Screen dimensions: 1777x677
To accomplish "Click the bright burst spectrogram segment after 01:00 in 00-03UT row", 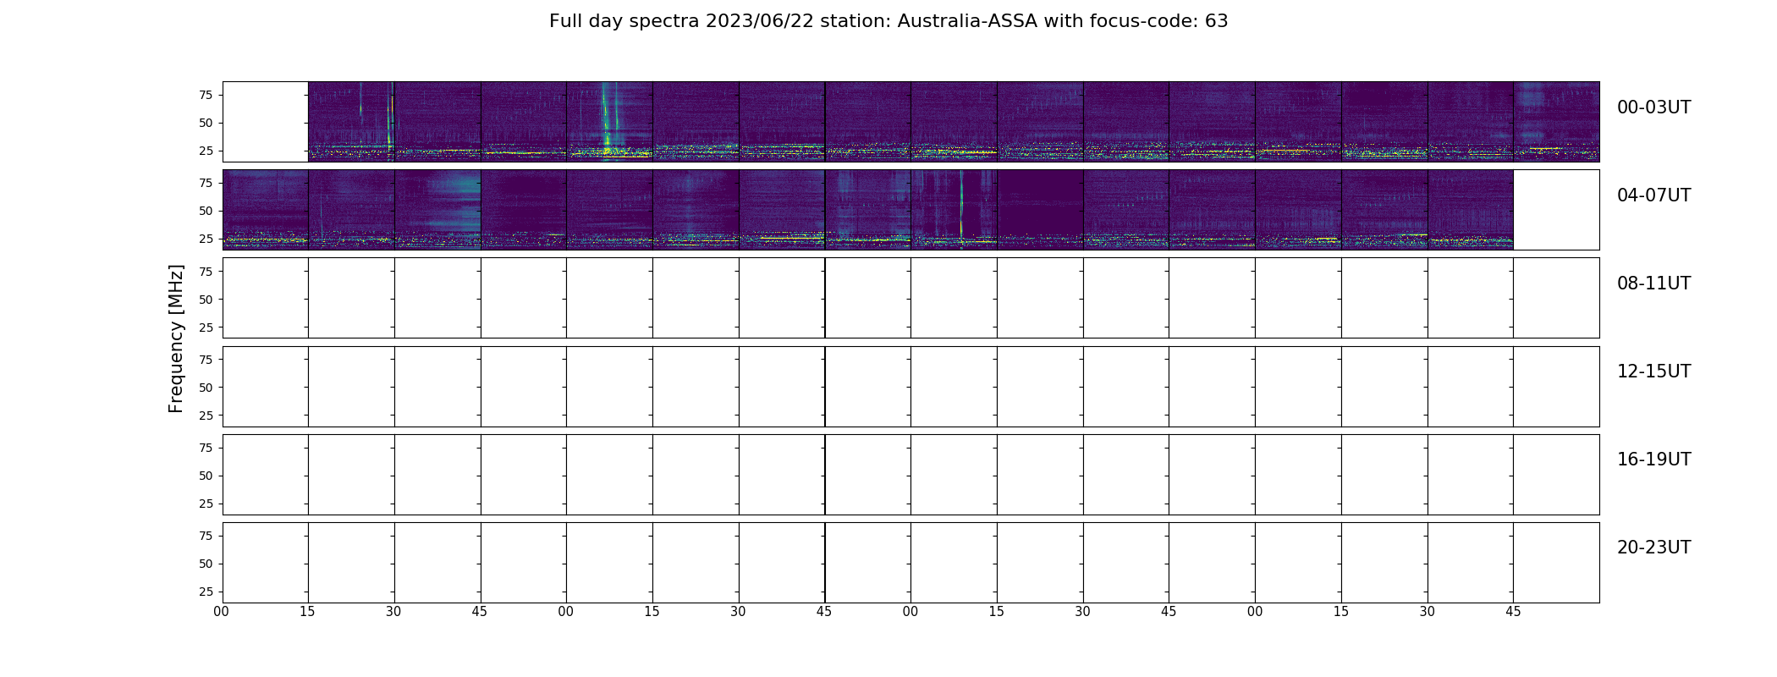I will pos(609,121).
